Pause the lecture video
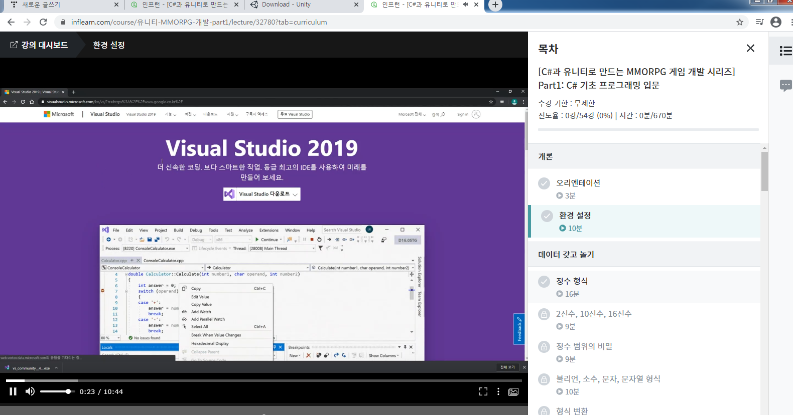The width and height of the screenshot is (793, 415). pyautogui.click(x=13, y=391)
